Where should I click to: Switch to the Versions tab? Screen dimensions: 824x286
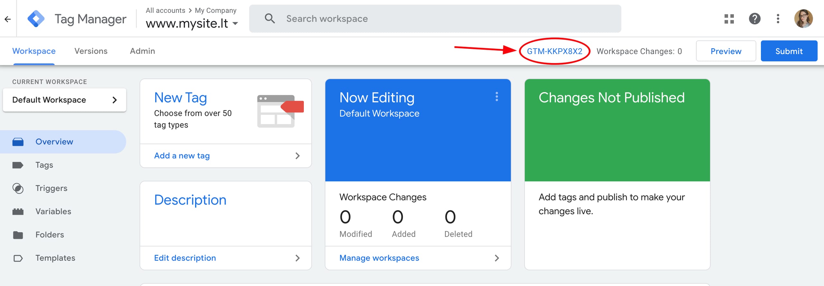pyautogui.click(x=91, y=51)
